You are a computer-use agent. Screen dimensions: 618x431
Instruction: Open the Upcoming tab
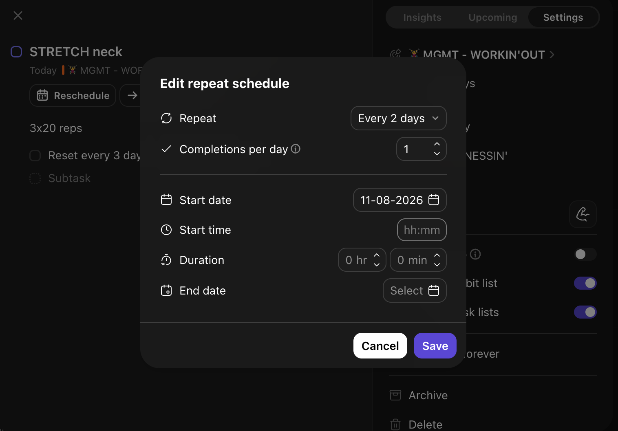[493, 18]
